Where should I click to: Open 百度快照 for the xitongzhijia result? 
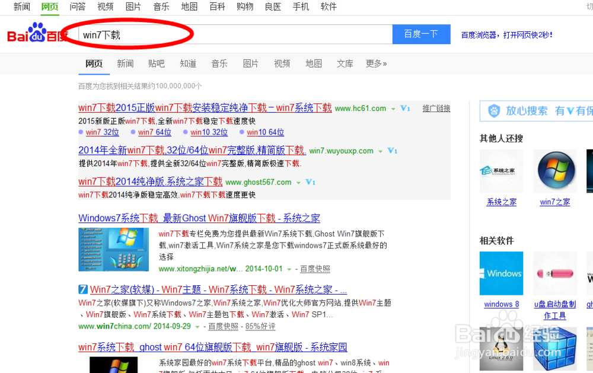coord(315,269)
